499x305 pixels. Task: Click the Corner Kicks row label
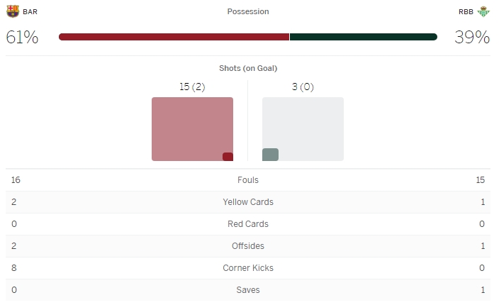pos(248,268)
